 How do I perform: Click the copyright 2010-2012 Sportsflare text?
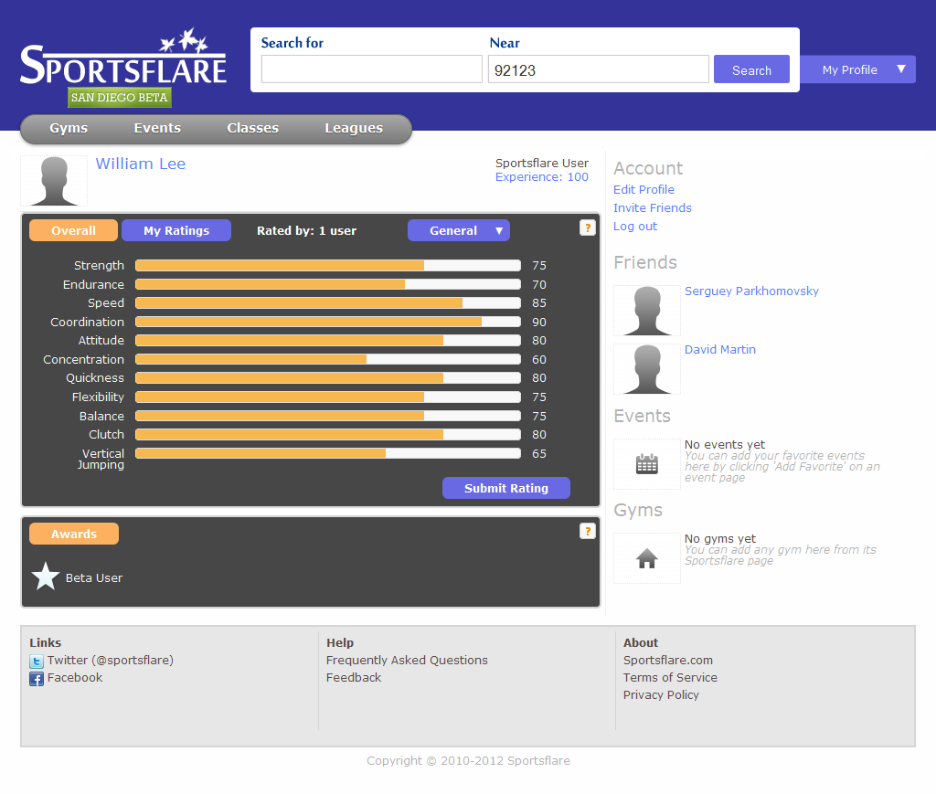tap(468, 760)
